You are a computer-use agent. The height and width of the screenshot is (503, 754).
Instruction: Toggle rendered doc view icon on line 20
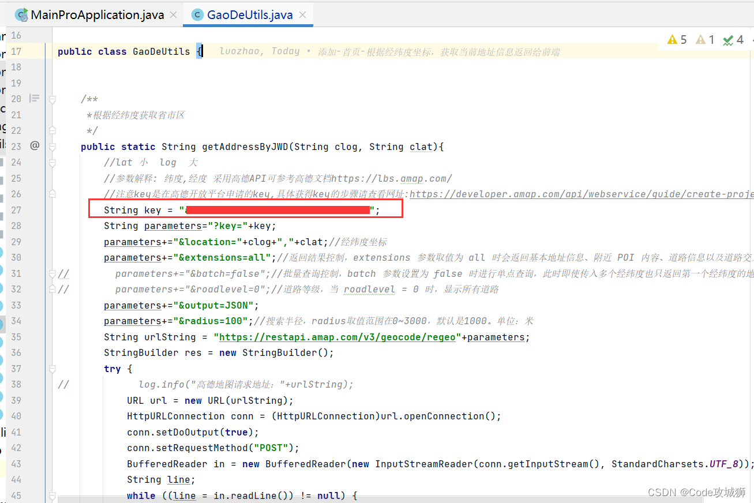click(x=35, y=99)
